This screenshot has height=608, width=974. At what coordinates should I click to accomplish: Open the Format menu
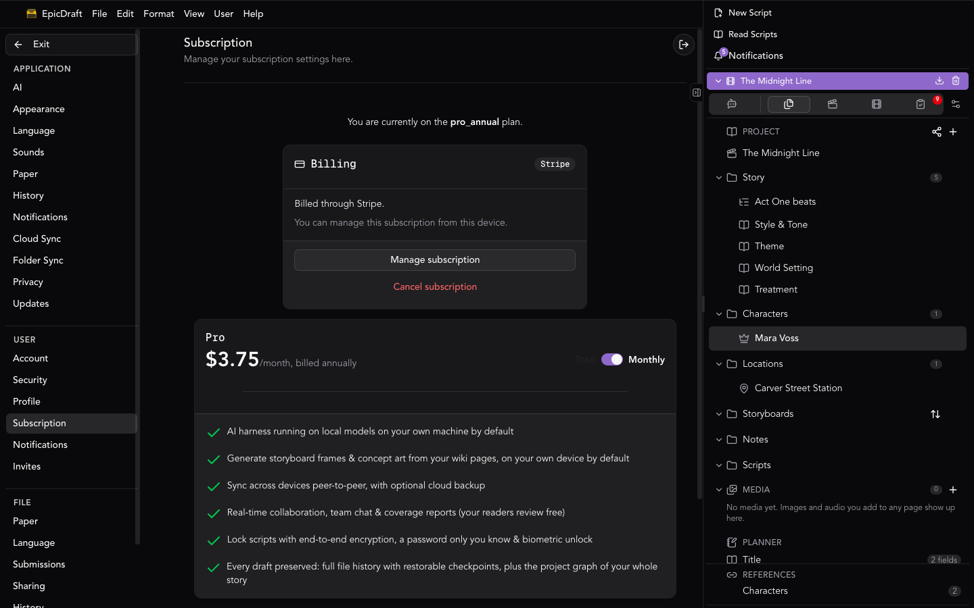click(x=159, y=14)
